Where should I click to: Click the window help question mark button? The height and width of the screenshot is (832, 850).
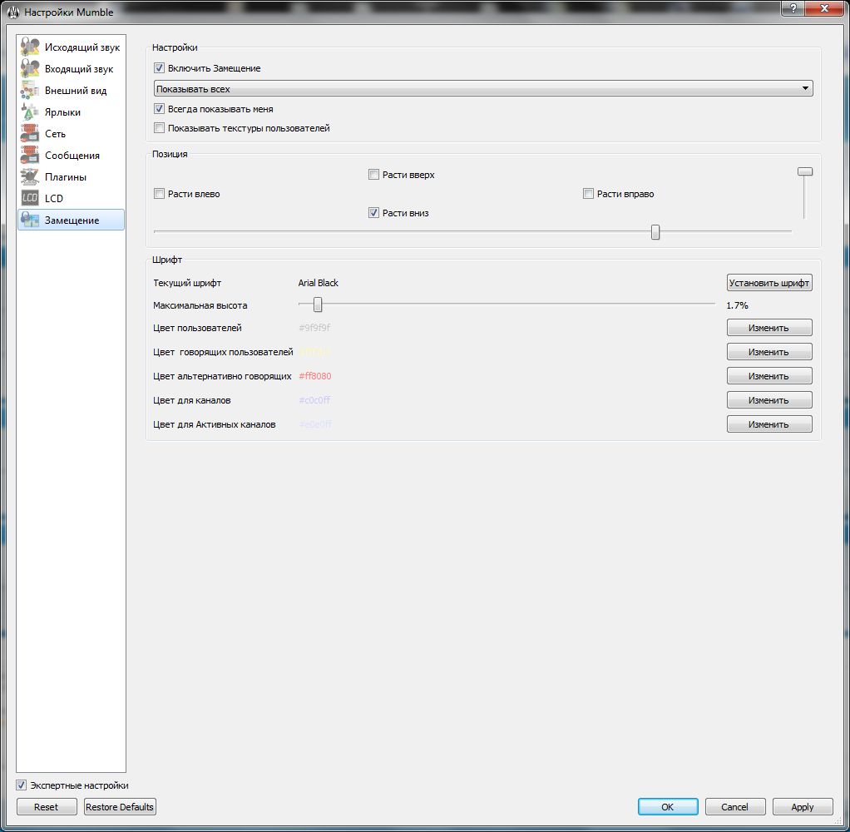pyautogui.click(x=792, y=7)
